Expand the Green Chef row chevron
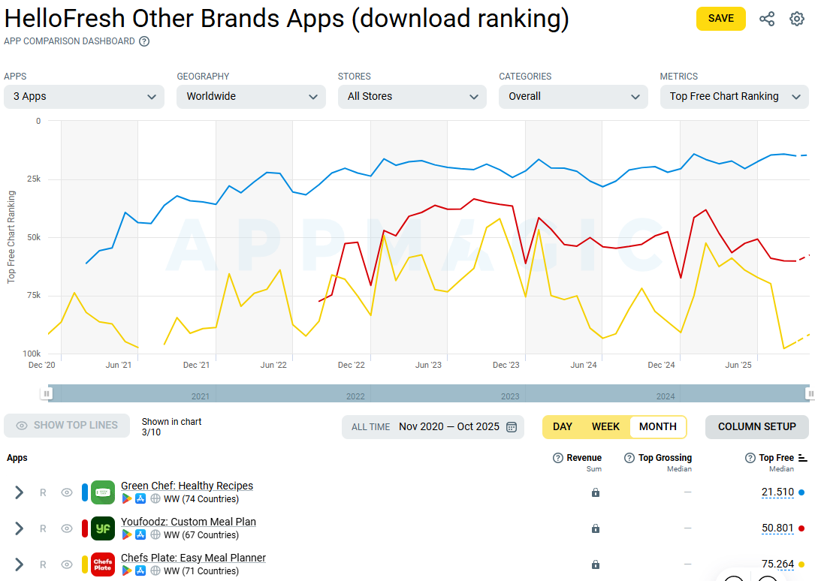Screen dimensions: 815x581 20,492
